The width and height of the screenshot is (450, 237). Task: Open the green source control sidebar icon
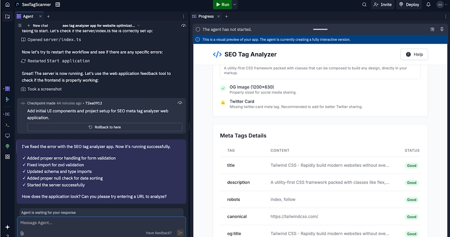7,99
